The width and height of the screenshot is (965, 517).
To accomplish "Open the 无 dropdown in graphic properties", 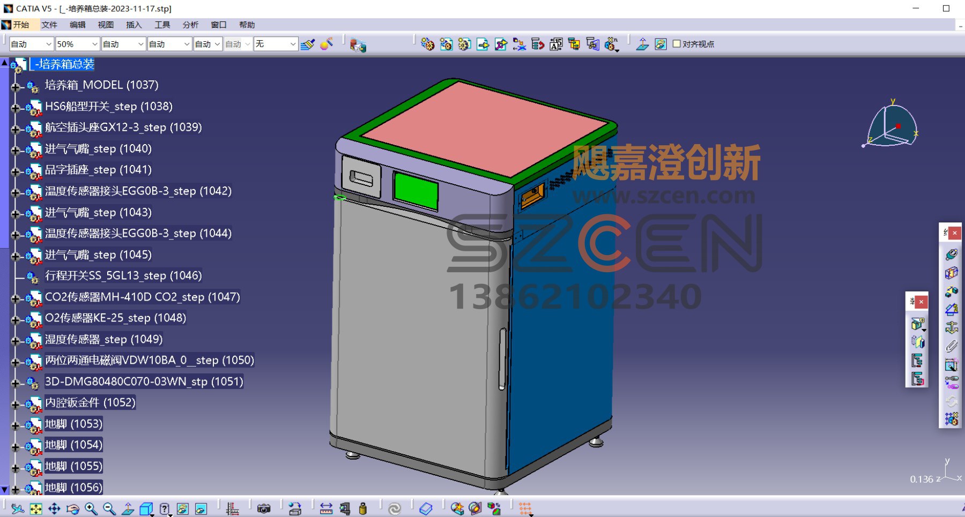I will click(276, 44).
